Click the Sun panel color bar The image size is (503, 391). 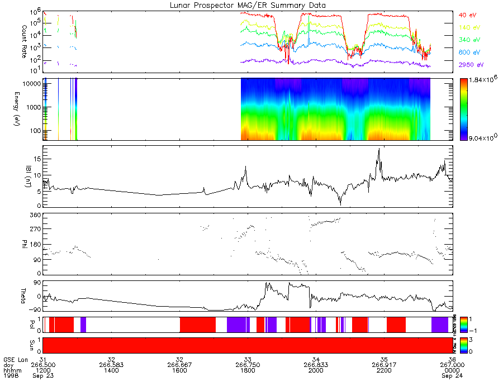click(x=463, y=346)
